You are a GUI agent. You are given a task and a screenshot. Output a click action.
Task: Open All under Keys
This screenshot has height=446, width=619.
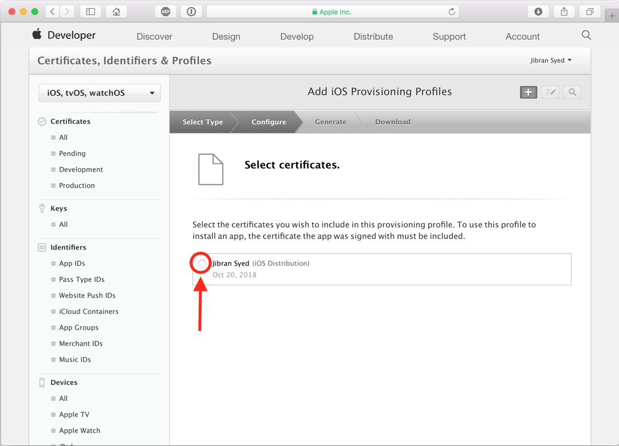(63, 224)
